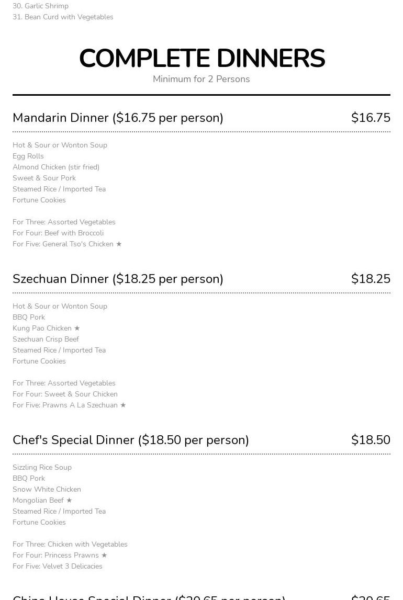Select the Szechuan Dinner title
The image size is (403, 600).
tap(118, 279)
